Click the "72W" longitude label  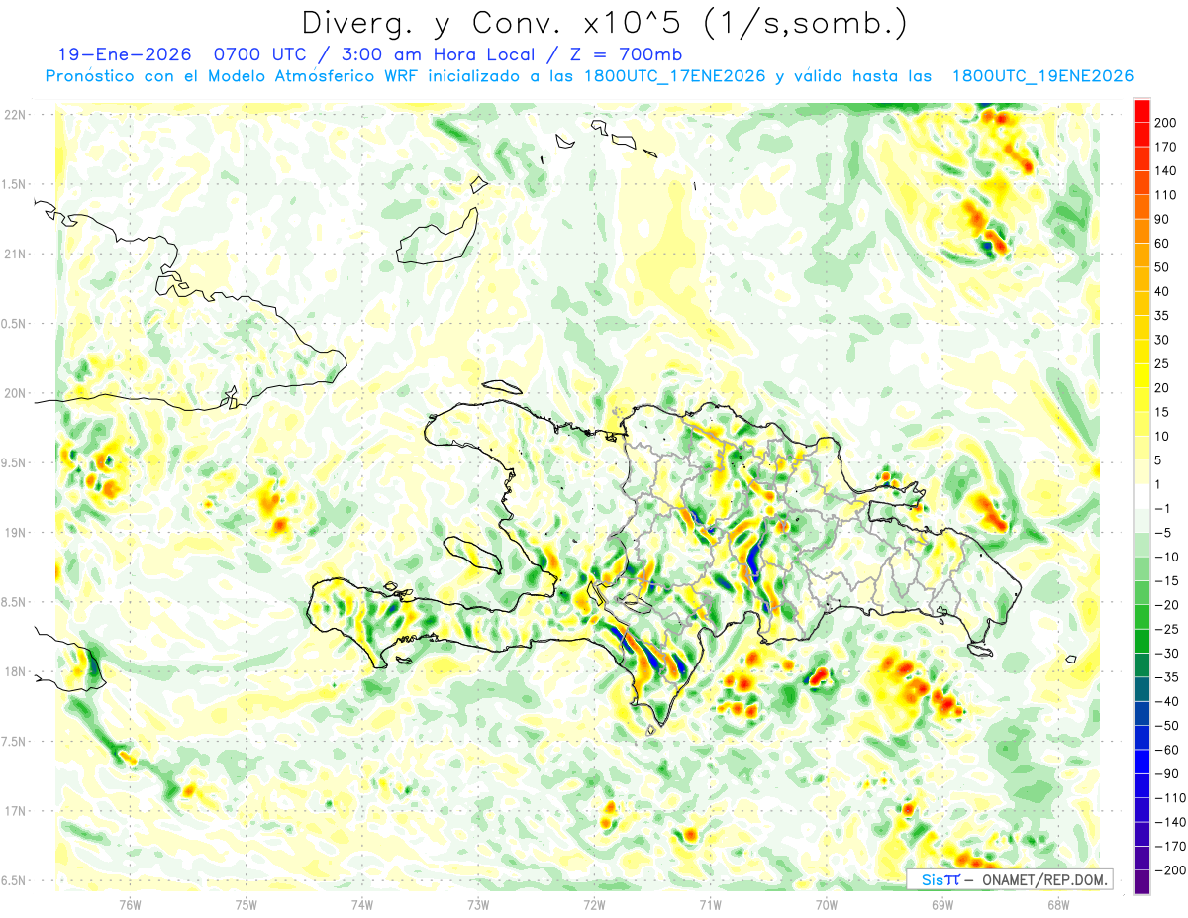[594, 903]
